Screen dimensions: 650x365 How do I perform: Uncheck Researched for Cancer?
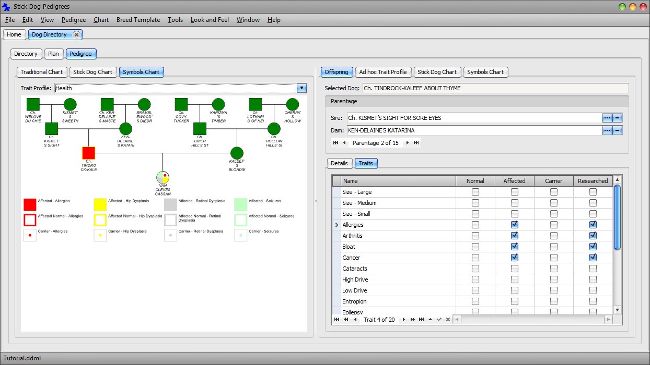pyautogui.click(x=593, y=258)
